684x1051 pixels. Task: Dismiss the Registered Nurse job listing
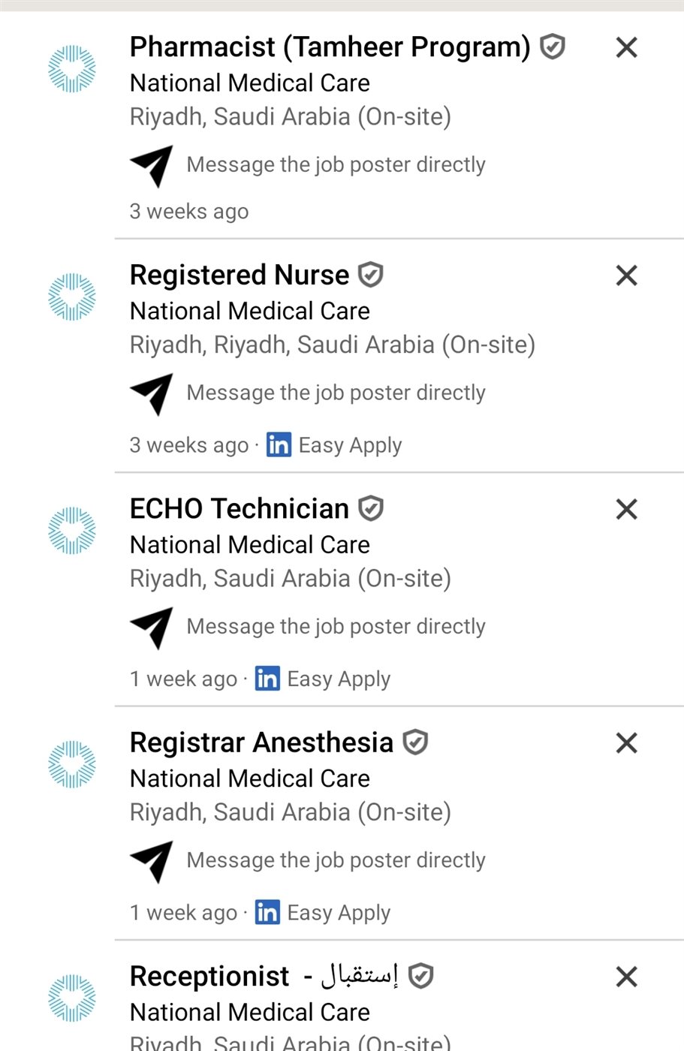(x=626, y=276)
